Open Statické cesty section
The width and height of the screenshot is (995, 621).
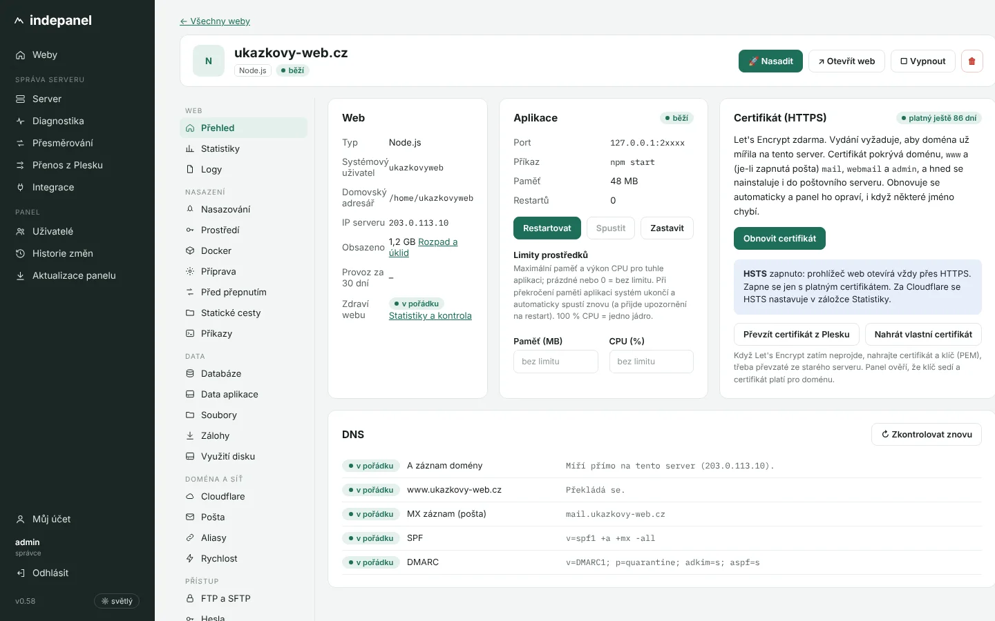click(x=243, y=313)
